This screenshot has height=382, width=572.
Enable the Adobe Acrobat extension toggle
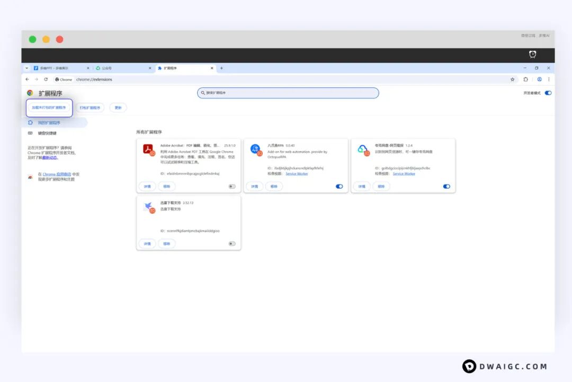[232, 186]
